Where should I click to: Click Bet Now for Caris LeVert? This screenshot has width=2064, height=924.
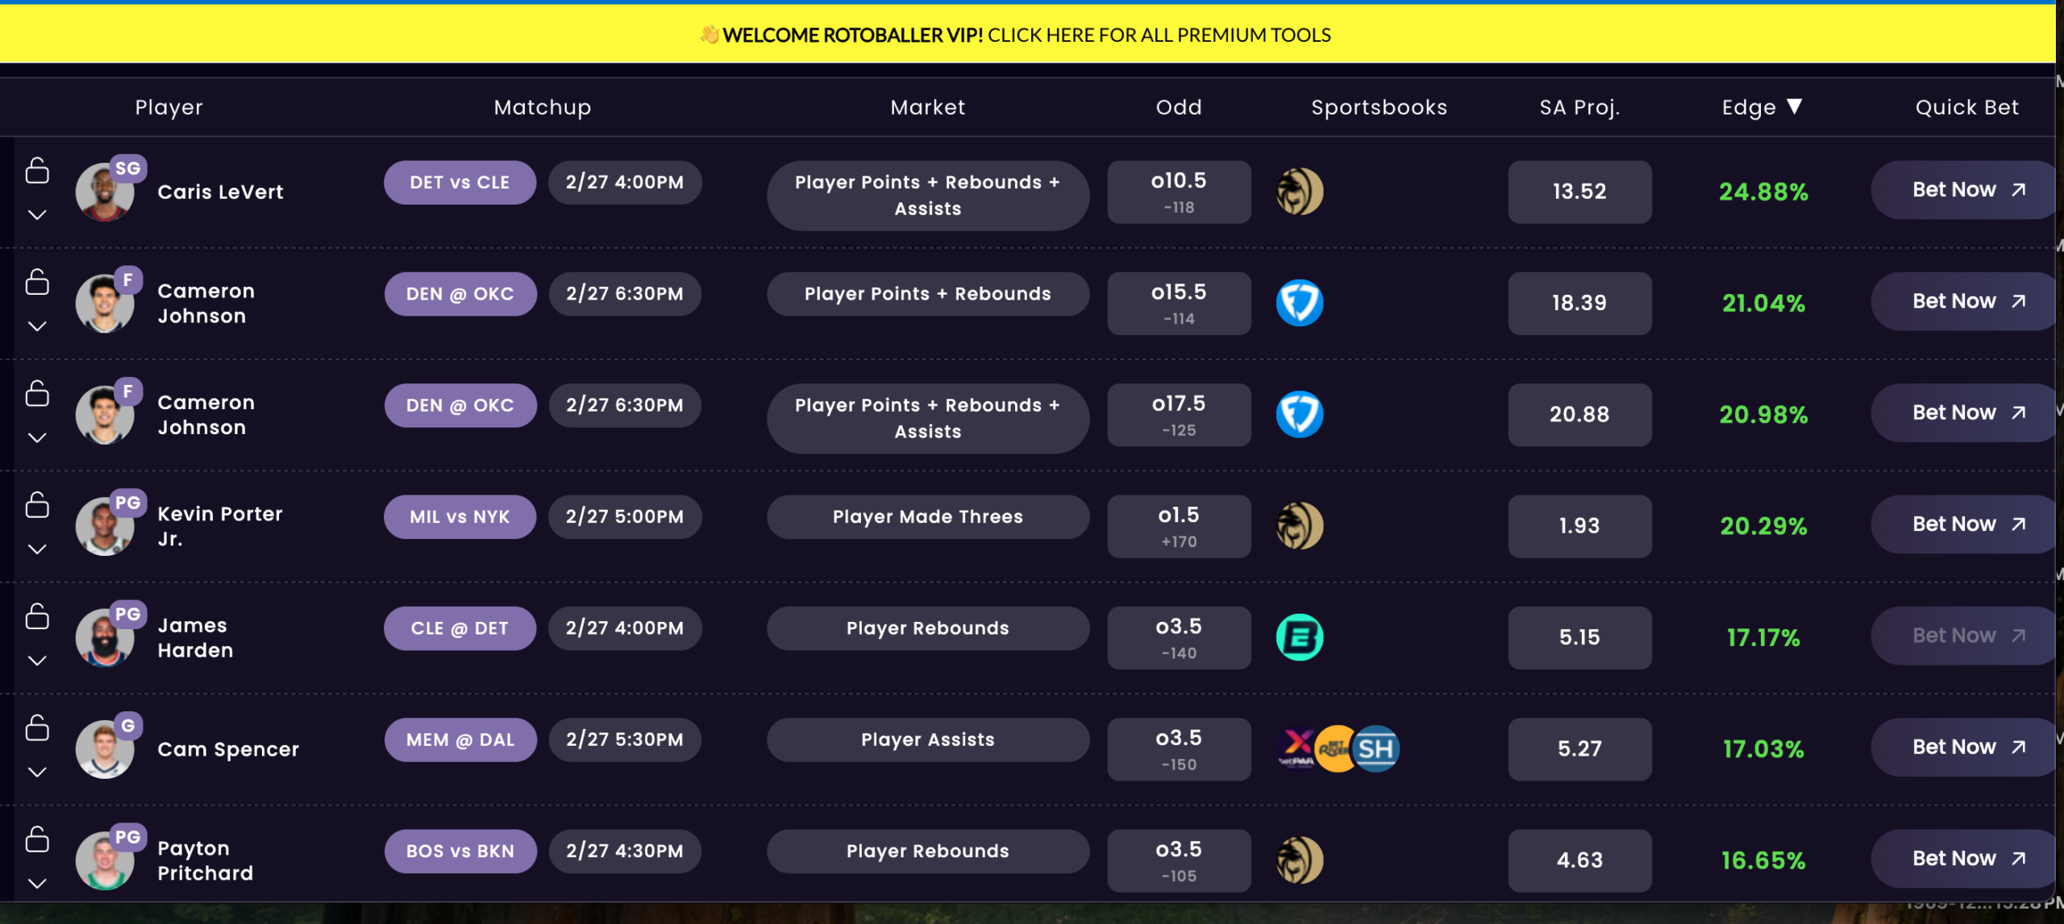1966,190
